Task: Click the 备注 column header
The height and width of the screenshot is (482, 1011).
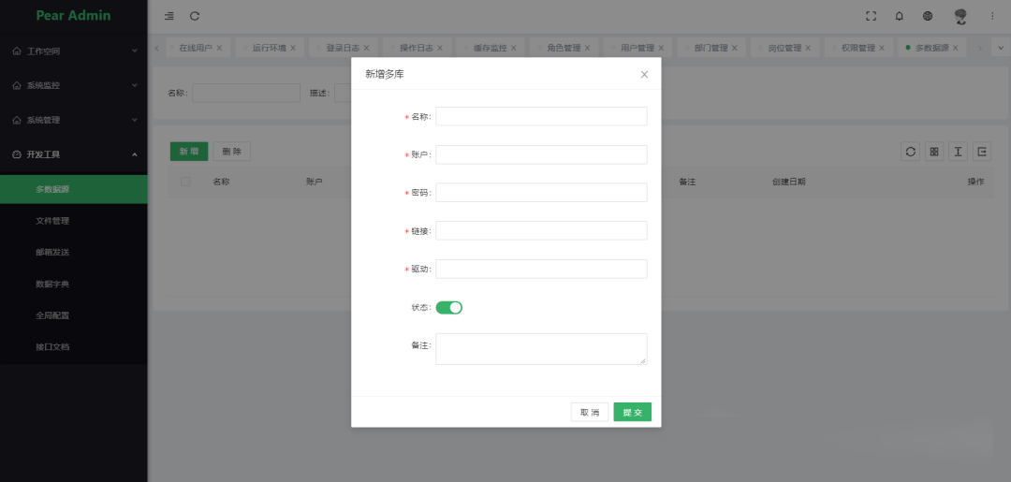Action: point(687,182)
